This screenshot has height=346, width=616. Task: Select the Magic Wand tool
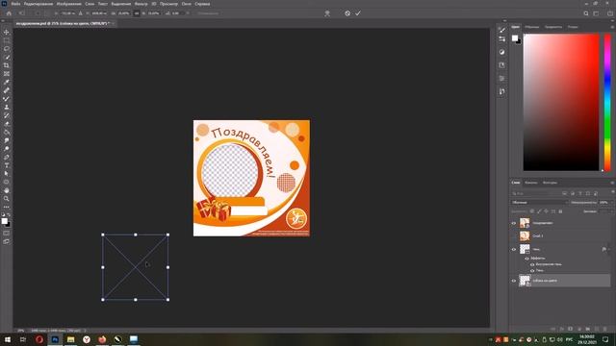(7, 58)
